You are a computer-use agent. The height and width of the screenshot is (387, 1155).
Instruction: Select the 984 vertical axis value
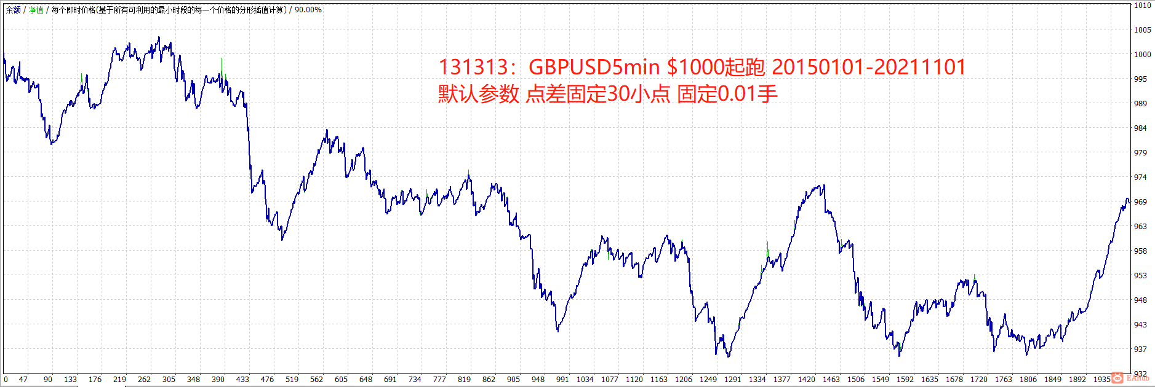click(1140, 128)
